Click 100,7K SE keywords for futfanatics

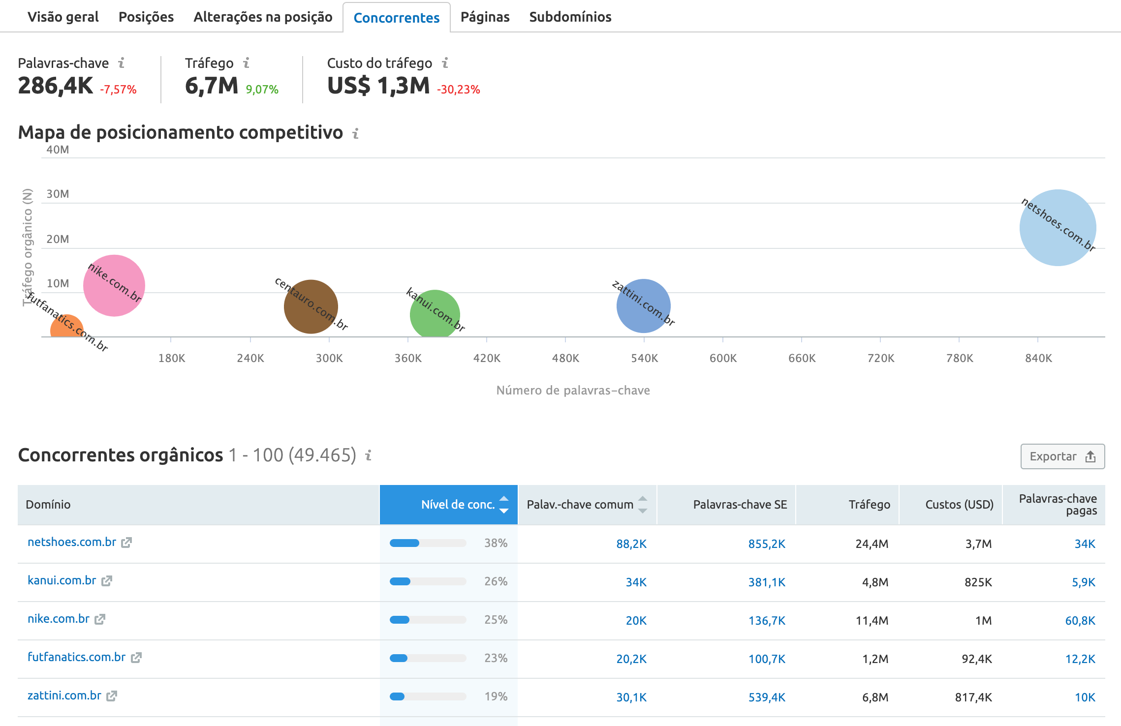pyautogui.click(x=767, y=659)
